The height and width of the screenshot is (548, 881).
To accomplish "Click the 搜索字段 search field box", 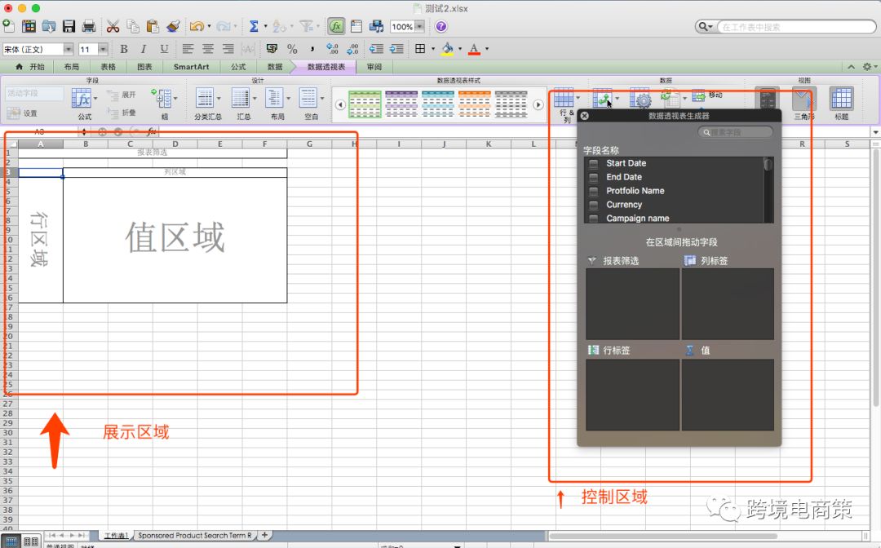I will (x=735, y=132).
